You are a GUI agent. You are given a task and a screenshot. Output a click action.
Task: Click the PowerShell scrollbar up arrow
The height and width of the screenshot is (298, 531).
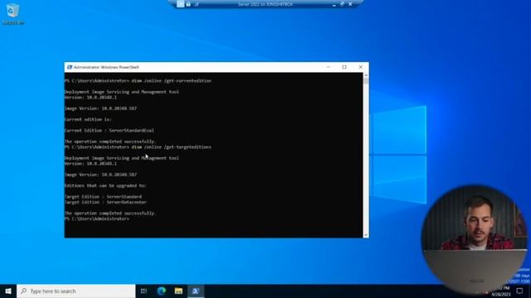366,75
